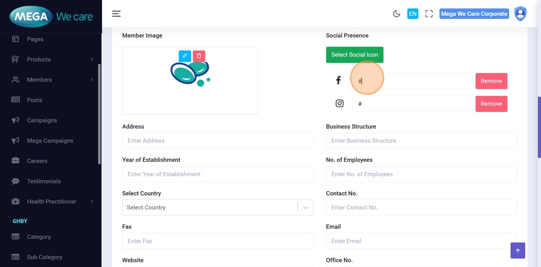Delete member image with trash icon
Viewport: 541px width, 267px height.
coord(199,56)
